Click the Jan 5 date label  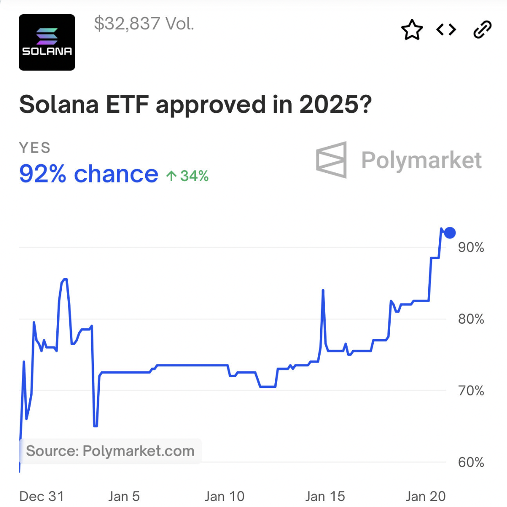124,496
